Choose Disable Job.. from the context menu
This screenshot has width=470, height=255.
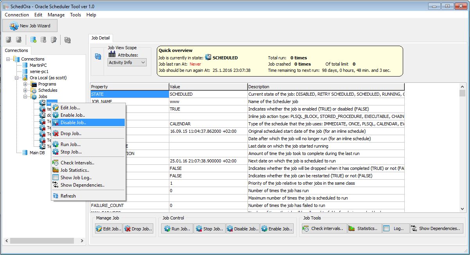88,123
